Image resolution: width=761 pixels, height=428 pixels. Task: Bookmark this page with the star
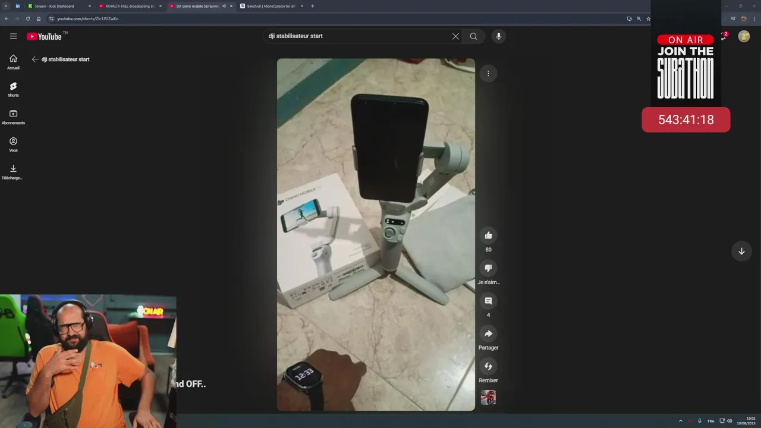coord(649,18)
